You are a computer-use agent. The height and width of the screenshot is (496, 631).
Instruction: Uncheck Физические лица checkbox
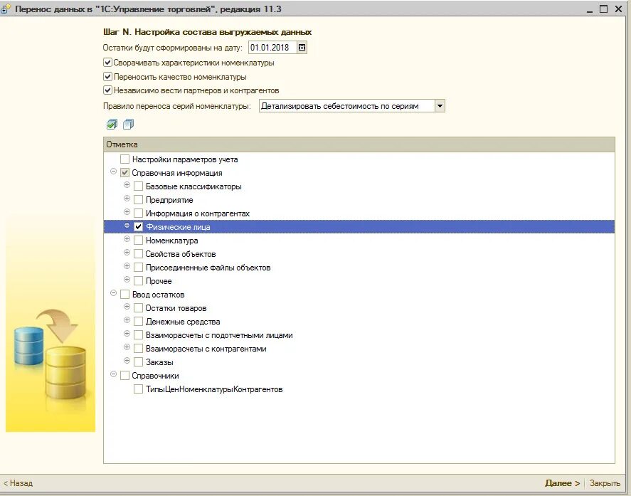coord(139,227)
